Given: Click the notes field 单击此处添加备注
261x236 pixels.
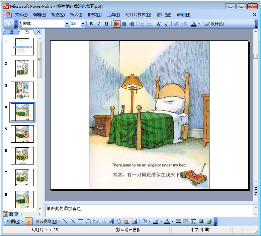Looking at the screenshot, I should (149, 210).
